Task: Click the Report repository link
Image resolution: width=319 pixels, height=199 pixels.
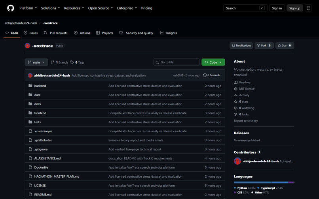Action: pos(246,121)
